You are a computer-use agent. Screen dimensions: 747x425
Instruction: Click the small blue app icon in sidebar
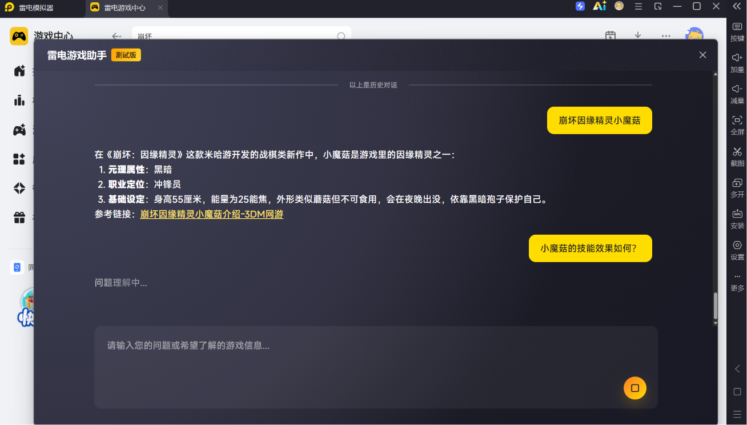coord(17,267)
